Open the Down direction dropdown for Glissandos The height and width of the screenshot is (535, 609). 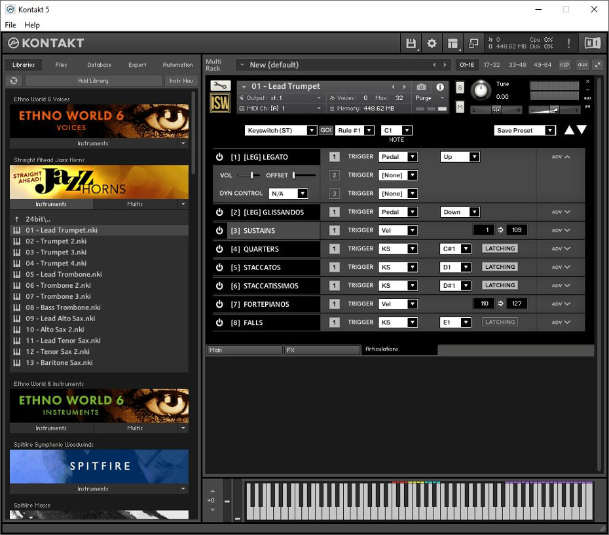[x=460, y=212]
